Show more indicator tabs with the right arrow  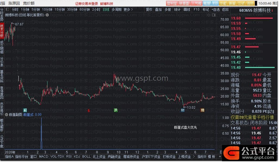(194, 157)
